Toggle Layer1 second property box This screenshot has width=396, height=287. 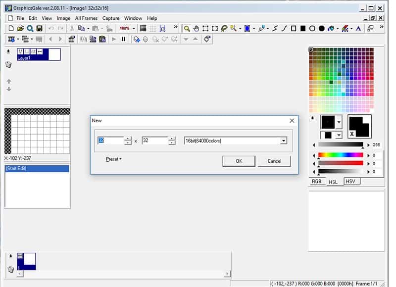click(x=27, y=51)
